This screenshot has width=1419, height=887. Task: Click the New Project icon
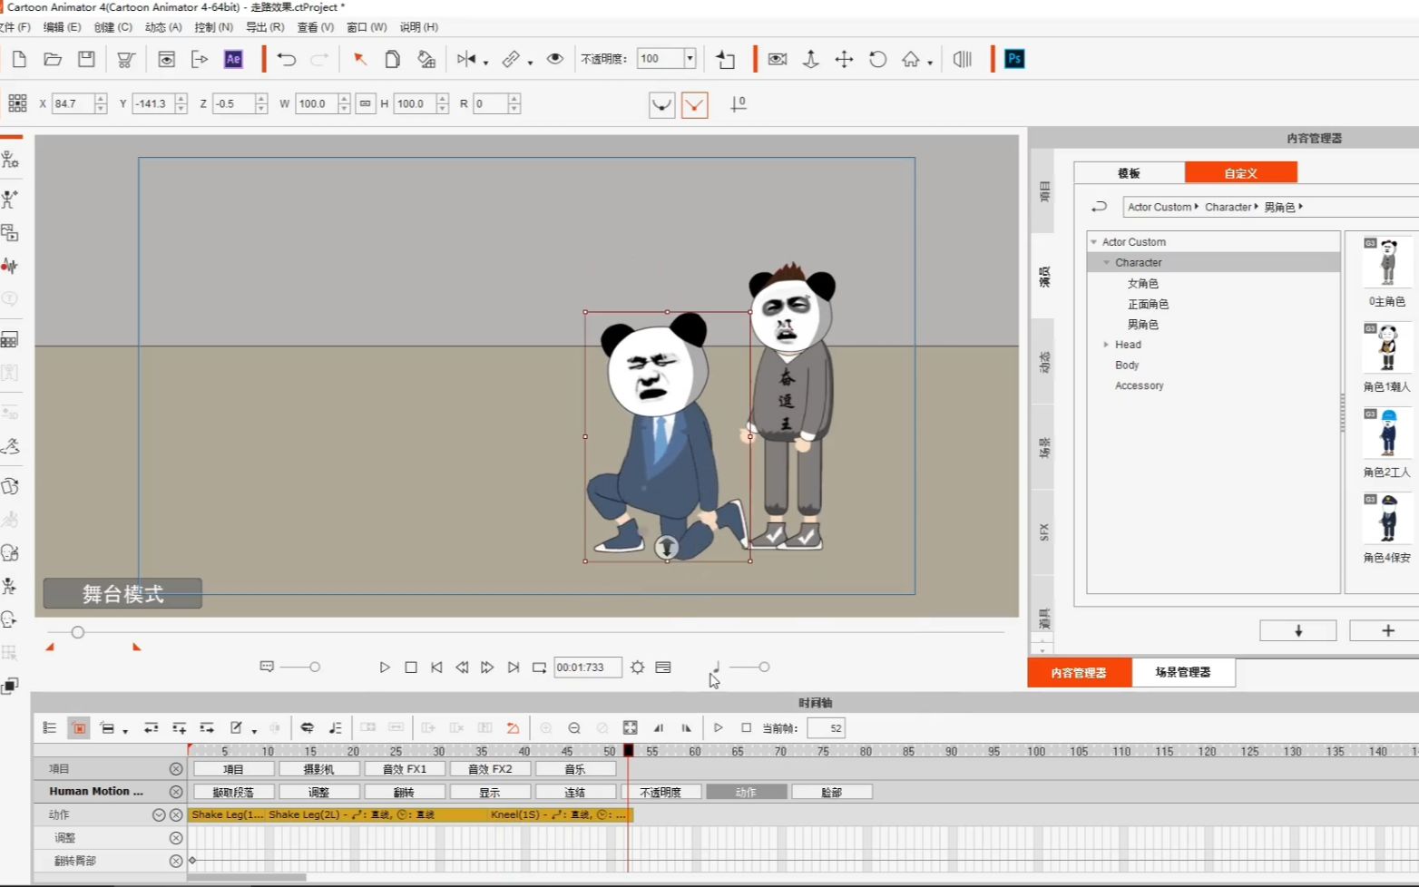(x=19, y=59)
